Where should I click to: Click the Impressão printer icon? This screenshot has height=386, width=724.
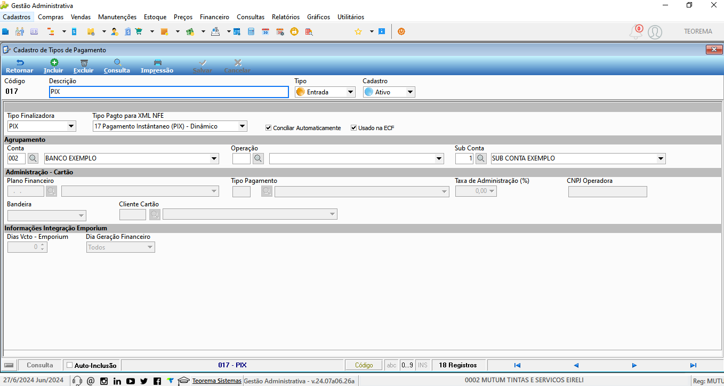(157, 63)
